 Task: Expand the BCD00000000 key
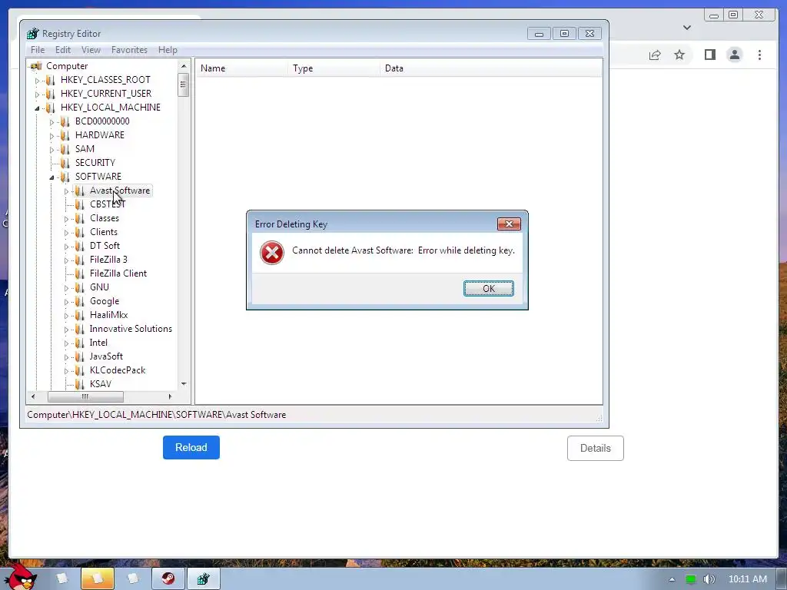pos(51,122)
